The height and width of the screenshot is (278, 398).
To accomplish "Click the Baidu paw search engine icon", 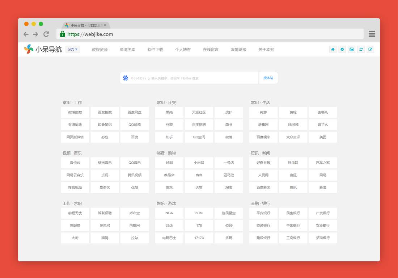I will point(126,78).
